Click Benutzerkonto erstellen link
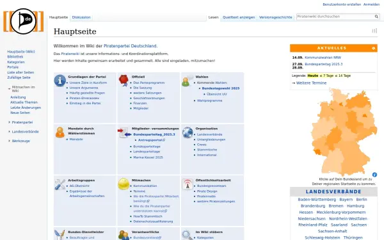 pos(342,4)
